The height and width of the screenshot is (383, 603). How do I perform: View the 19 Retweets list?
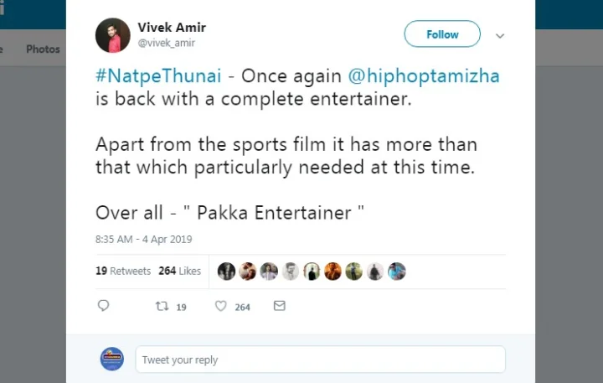tap(123, 271)
